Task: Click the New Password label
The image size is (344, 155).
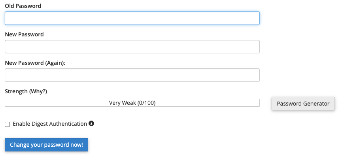Action: (x=25, y=34)
